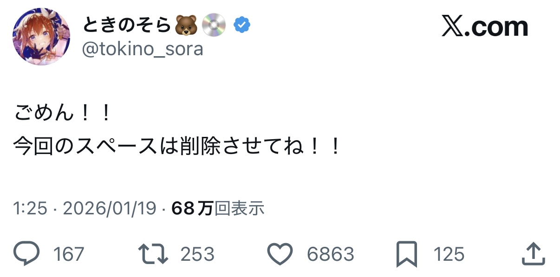Click the 125 bookmarks count
560x277 pixels.
tap(449, 254)
